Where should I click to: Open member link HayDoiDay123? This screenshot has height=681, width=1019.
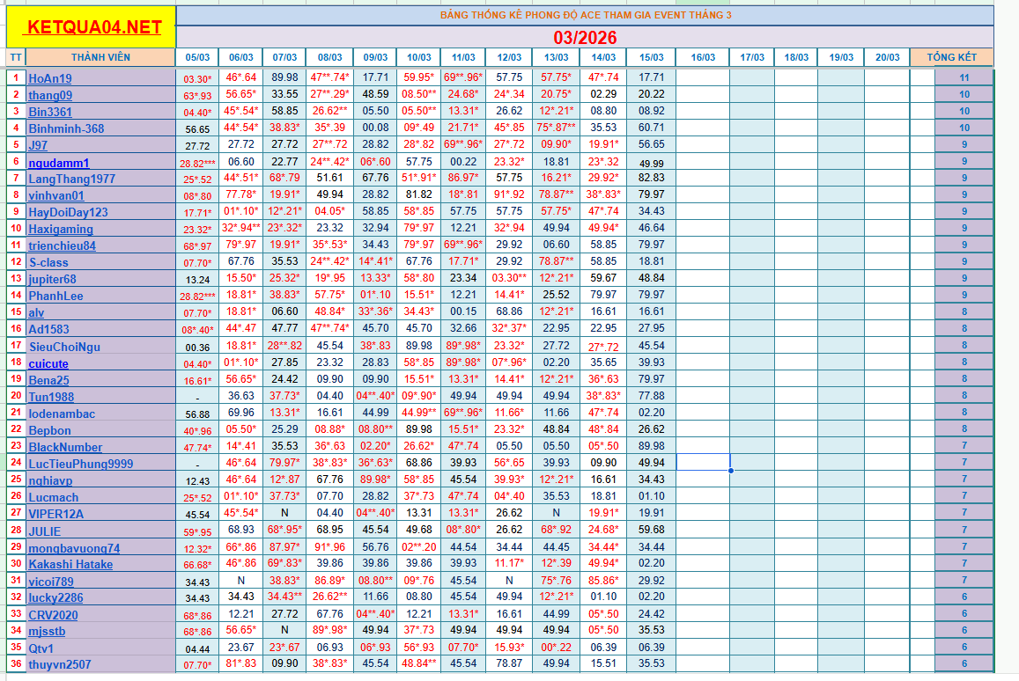coord(68,212)
